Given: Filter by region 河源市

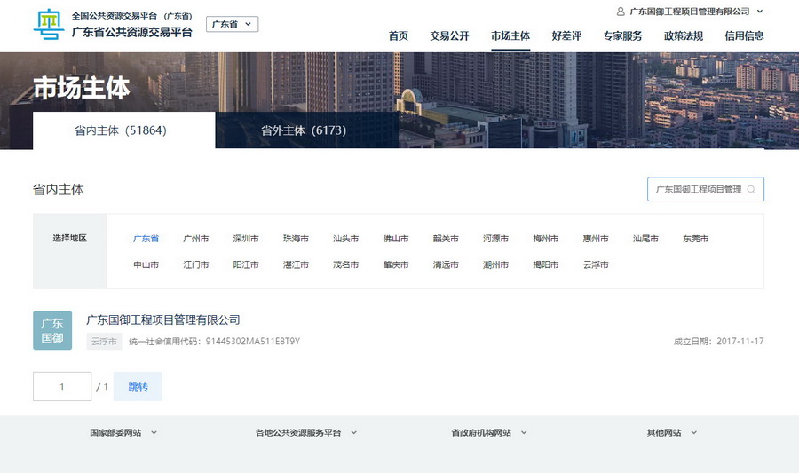Looking at the screenshot, I should pos(495,239).
